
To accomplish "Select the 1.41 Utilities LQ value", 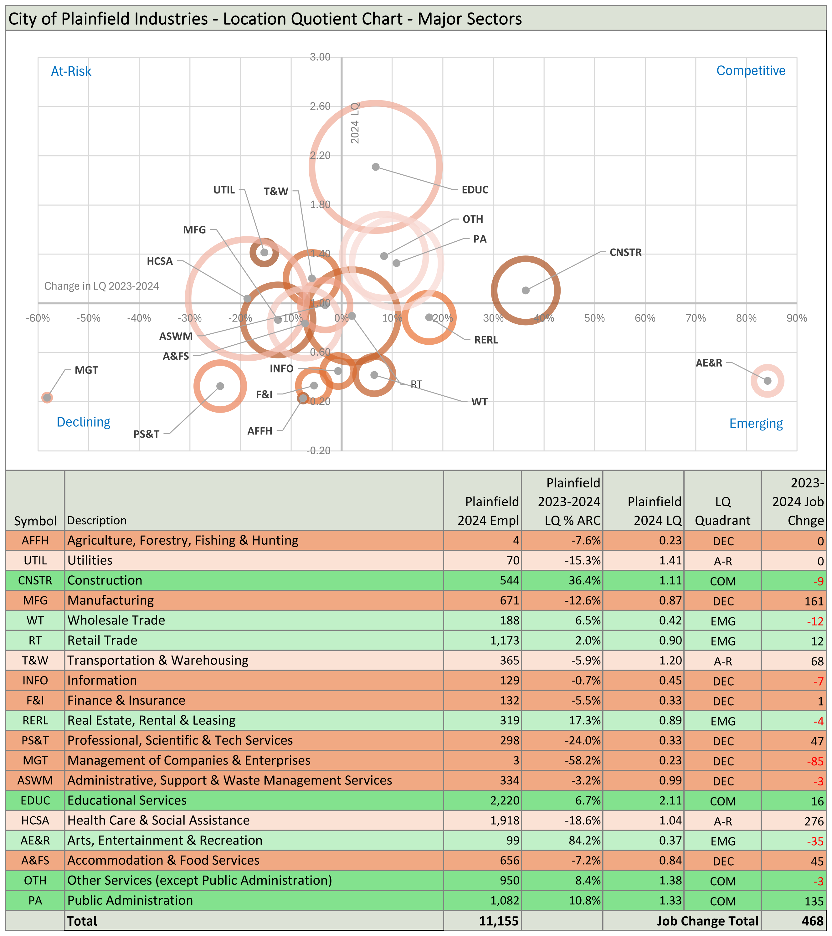I will [x=670, y=560].
